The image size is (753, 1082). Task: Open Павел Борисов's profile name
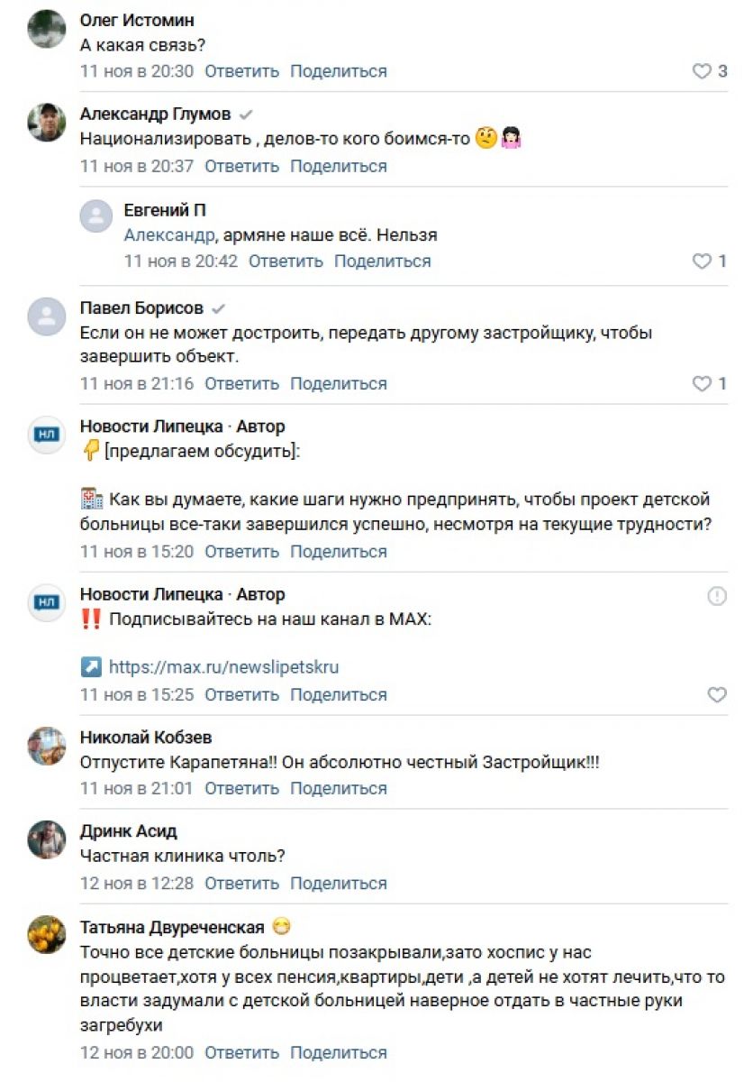[141, 307]
